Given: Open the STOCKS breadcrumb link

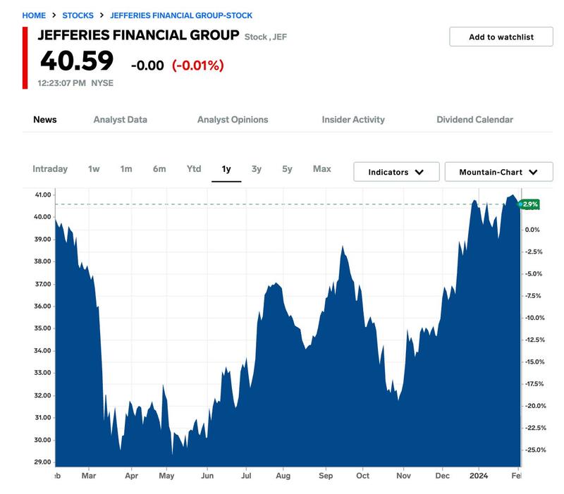Looking at the screenshot, I should point(78,16).
